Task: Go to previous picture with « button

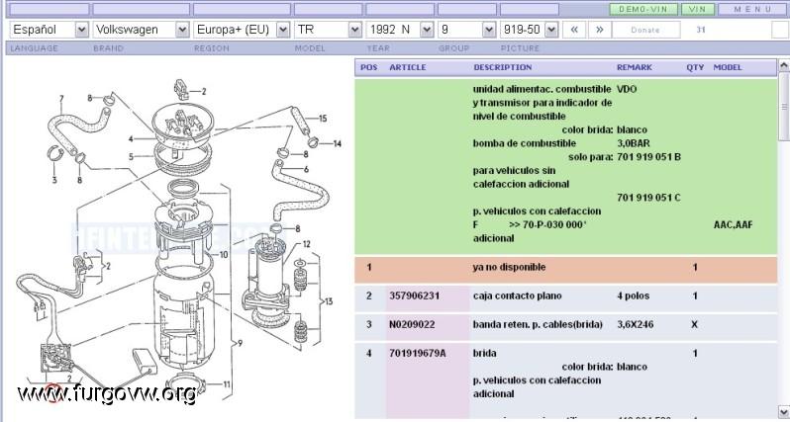Action: tap(574, 30)
